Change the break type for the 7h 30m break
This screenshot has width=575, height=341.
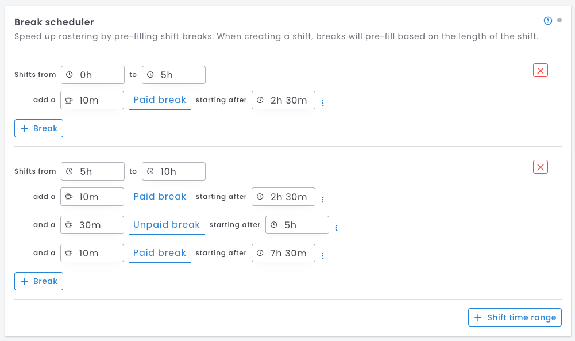(160, 253)
